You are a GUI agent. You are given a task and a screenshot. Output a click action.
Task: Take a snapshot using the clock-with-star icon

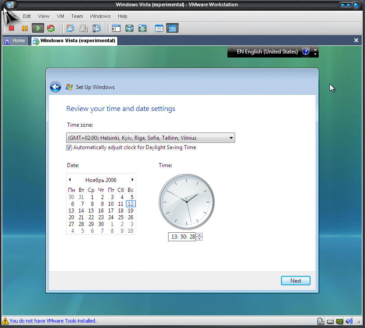70,28
